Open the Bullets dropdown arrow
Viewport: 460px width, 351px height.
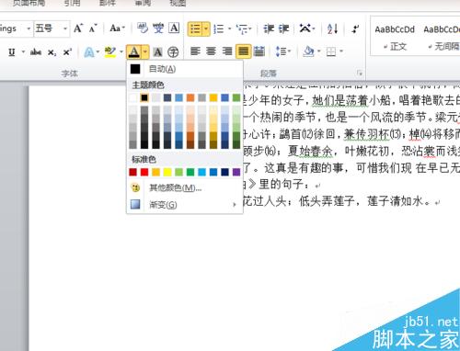click(206, 29)
